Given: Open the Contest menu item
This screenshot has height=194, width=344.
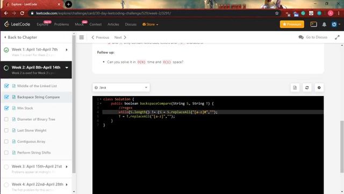Looking at the screenshot, I should click(96, 24).
